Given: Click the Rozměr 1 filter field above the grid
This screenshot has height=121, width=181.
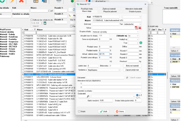Looking at the screenshot, I should click(61, 11).
